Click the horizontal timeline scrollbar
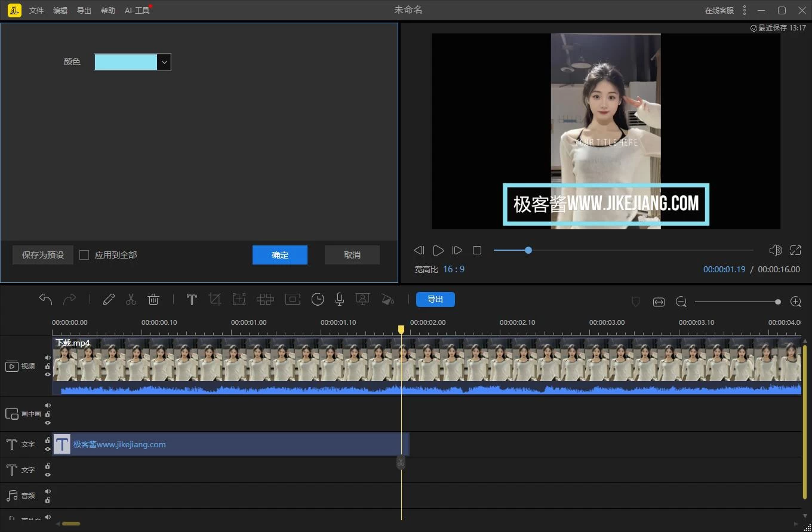Image resolution: width=812 pixels, height=532 pixels. pos(70,524)
